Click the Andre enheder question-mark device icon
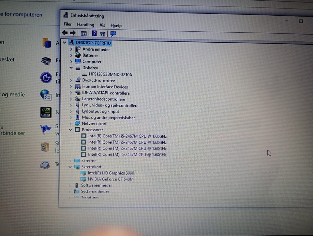The width and height of the screenshot is (313, 236). coord(78,49)
